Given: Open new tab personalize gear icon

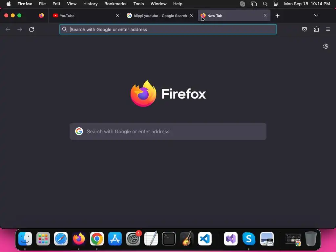Looking at the screenshot, I should tap(326, 46).
